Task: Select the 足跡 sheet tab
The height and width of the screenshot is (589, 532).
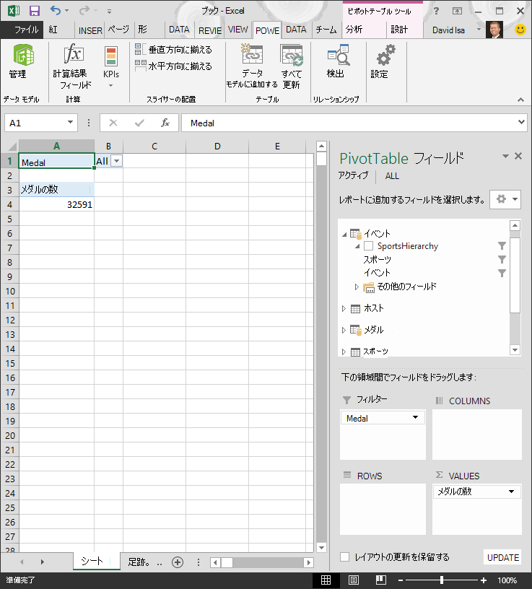Action: coord(140,562)
